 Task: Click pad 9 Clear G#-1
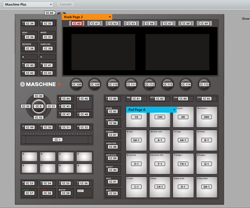tap(136, 140)
